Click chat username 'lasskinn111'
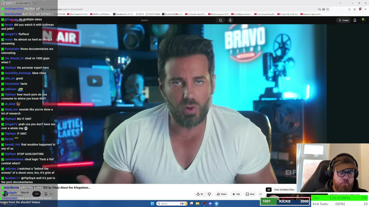Screen dimensions: 369x207 (12, 178)
